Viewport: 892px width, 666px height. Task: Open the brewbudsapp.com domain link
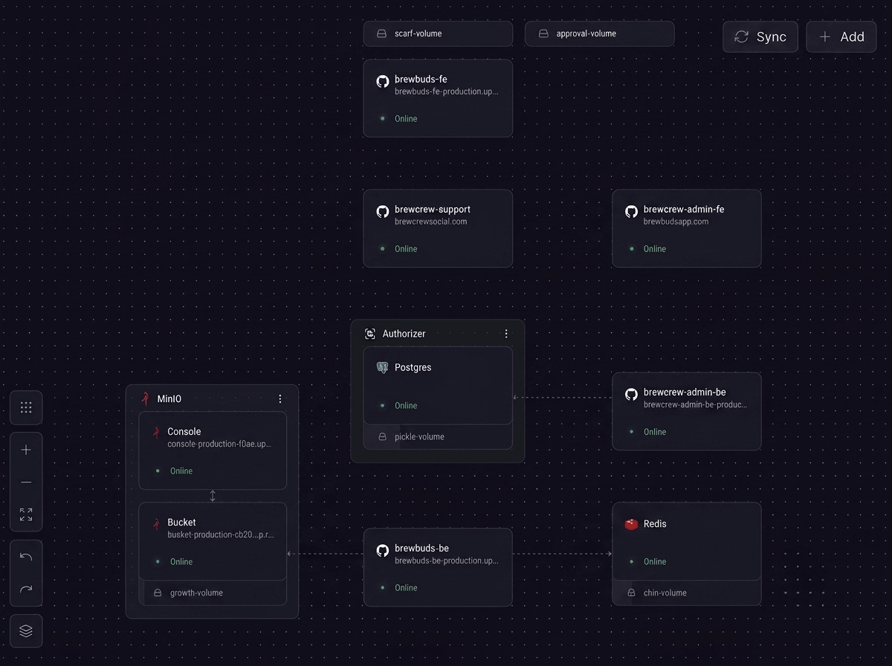click(x=676, y=222)
